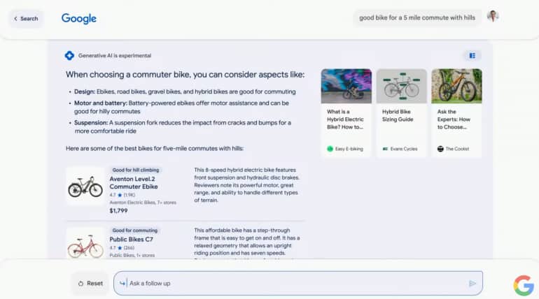539x299 pixels.
Task: Click 'Aventon Electric Bikes, 7+ stores' text
Action: pyautogui.click(x=143, y=203)
